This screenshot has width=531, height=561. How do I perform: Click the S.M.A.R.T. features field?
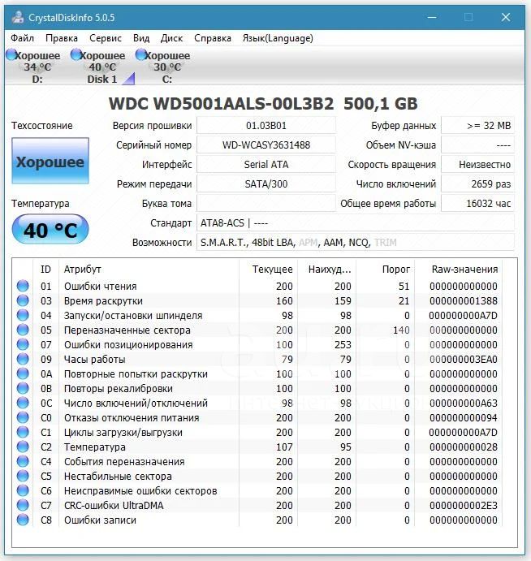356,242
